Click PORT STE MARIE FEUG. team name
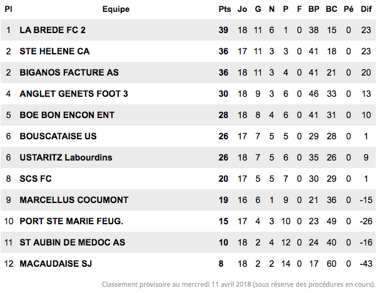 pos(71,221)
